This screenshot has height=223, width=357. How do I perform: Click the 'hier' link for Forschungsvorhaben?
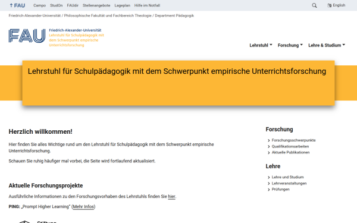point(172,197)
